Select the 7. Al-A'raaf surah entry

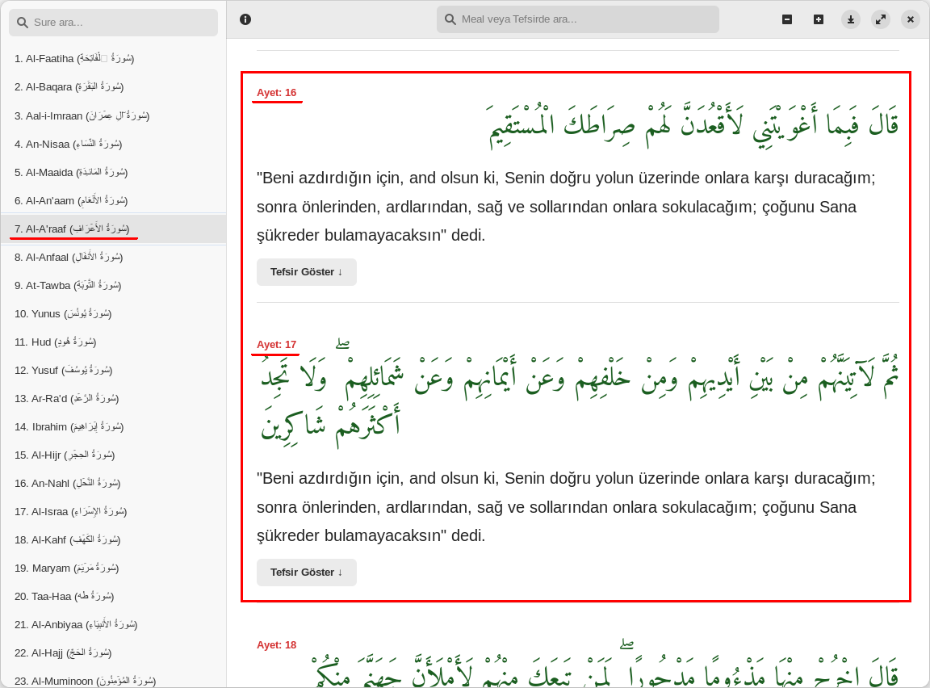point(72,229)
